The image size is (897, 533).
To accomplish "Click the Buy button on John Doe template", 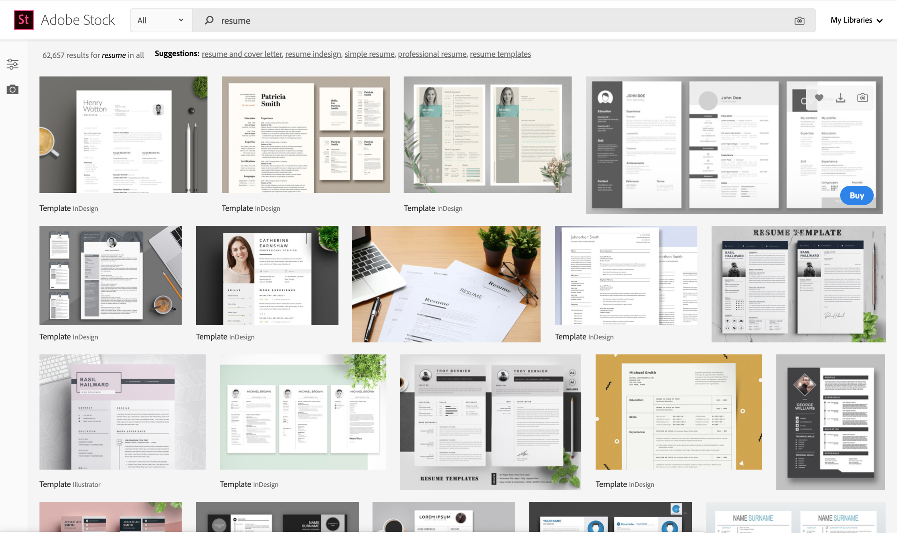I will click(x=856, y=195).
